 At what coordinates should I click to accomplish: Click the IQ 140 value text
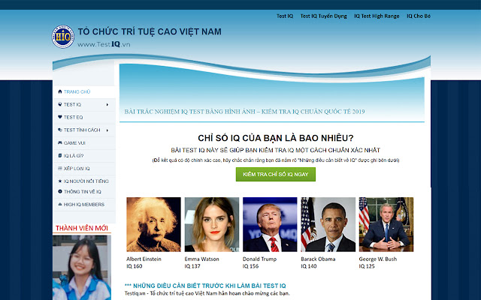tap(309, 266)
